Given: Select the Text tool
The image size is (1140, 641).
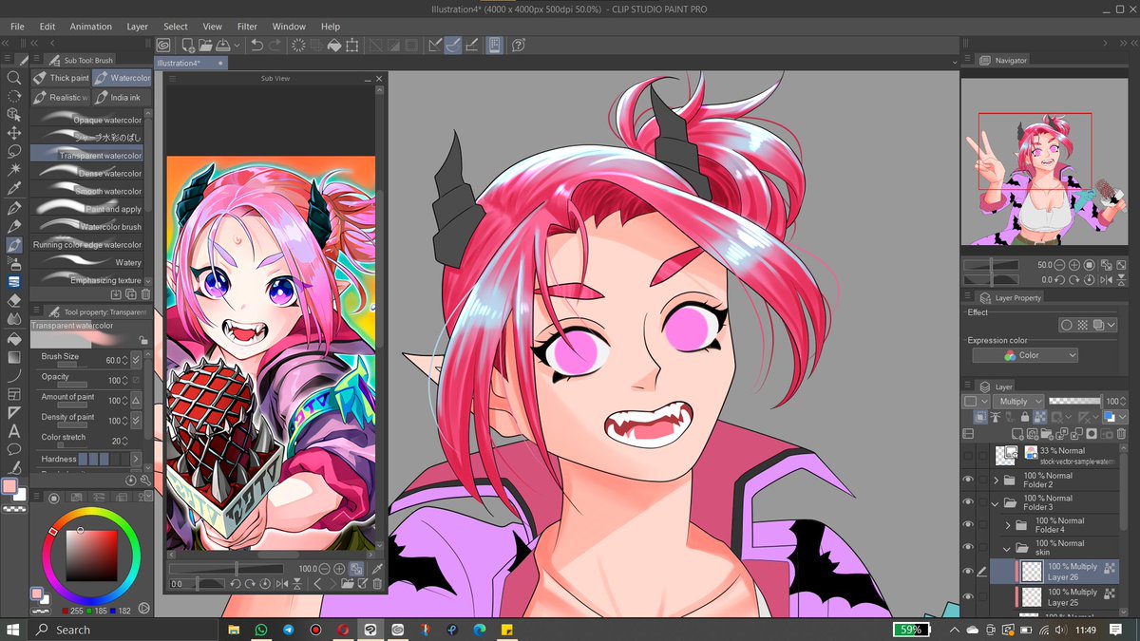Looking at the screenshot, I should coord(14,430).
